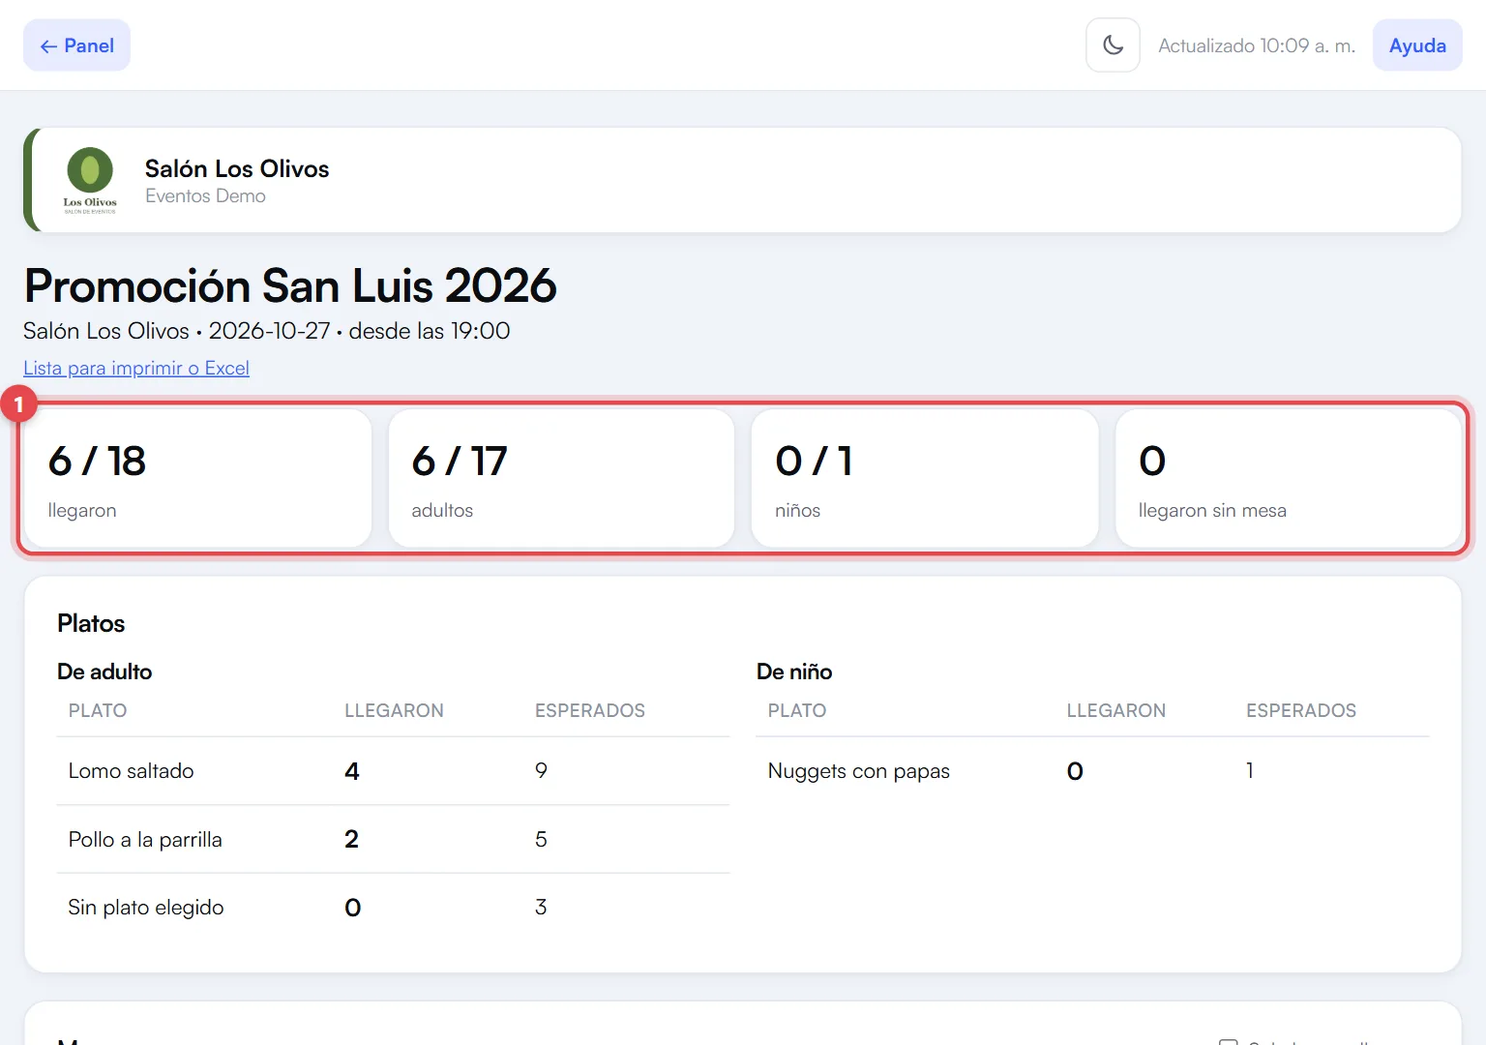The image size is (1486, 1045).
Task: Click the De adulto table title
Action: pos(104,672)
